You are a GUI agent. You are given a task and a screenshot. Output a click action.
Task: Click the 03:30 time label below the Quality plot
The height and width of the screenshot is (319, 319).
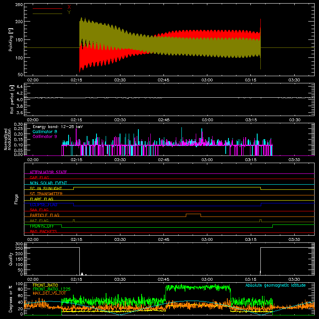coord(294,280)
